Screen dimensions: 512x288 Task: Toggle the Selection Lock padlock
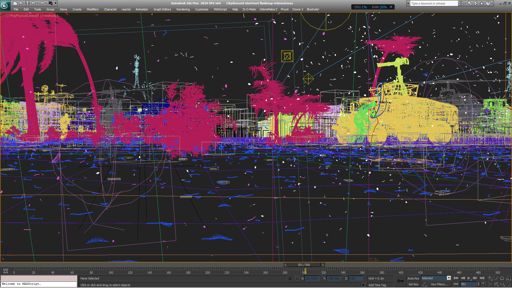point(290,278)
